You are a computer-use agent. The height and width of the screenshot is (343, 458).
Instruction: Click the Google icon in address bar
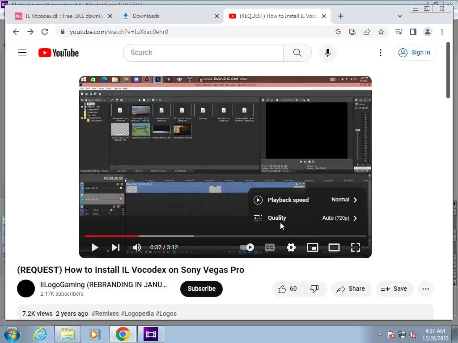point(338,32)
